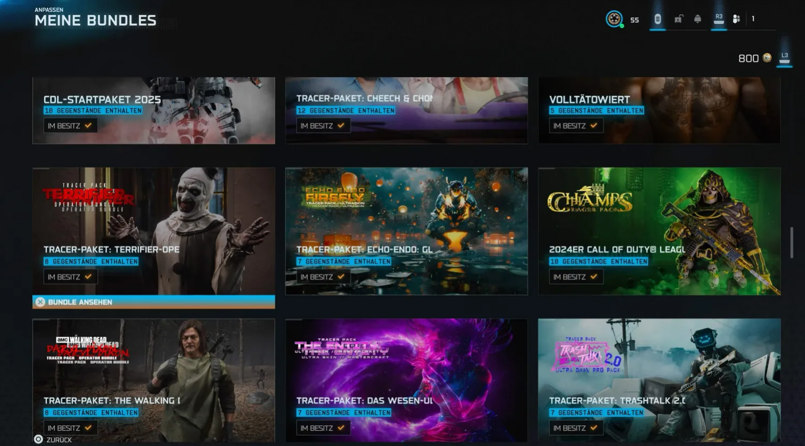Click '7 Gegenstände enthalten' on Das Wesen bundle
805x446 pixels.
click(344, 413)
